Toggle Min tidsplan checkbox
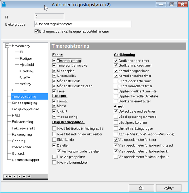This screenshot has width=189, height=193. (x=54, y=71)
